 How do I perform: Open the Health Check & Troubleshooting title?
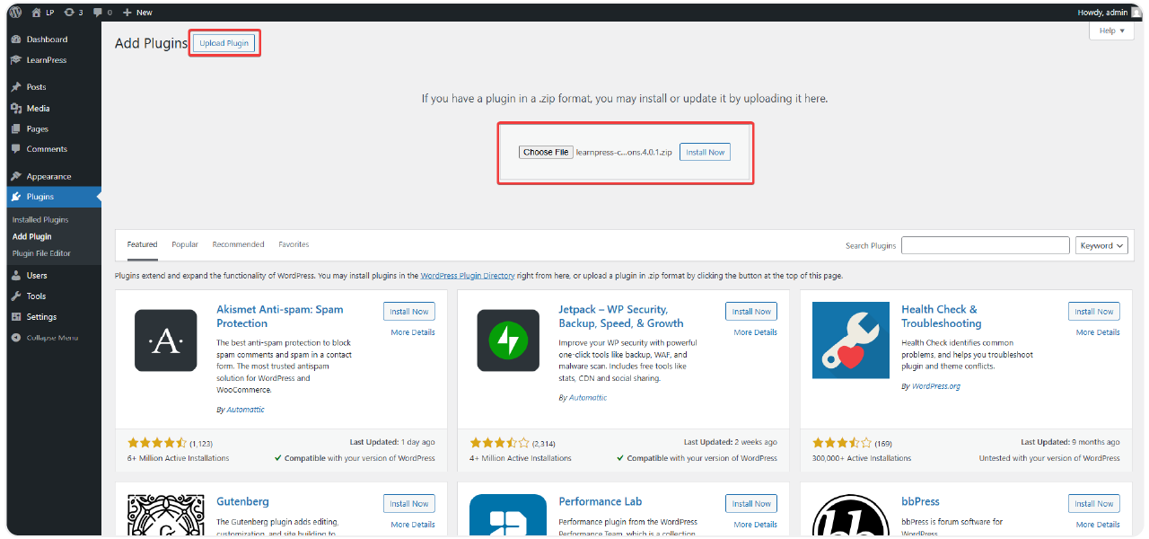coord(942,316)
